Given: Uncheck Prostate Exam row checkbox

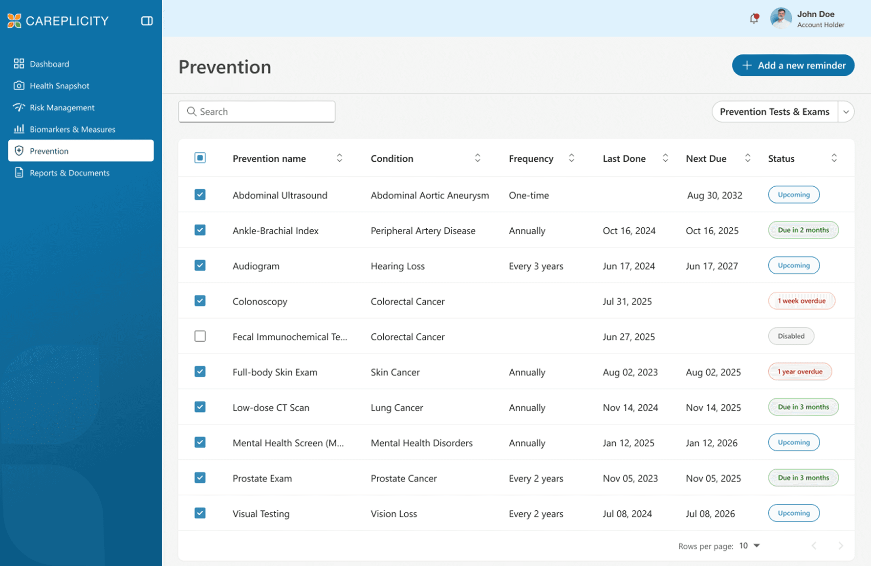Looking at the screenshot, I should pyautogui.click(x=200, y=478).
